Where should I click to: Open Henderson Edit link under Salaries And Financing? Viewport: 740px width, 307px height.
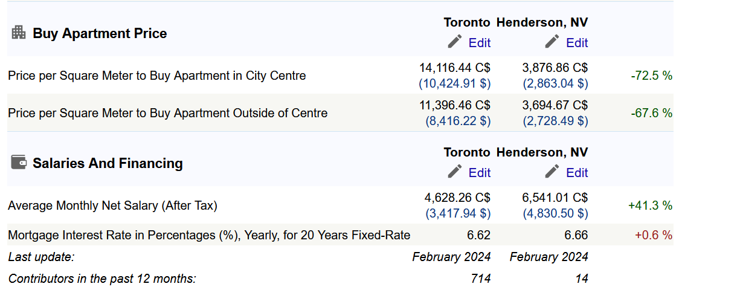(577, 173)
